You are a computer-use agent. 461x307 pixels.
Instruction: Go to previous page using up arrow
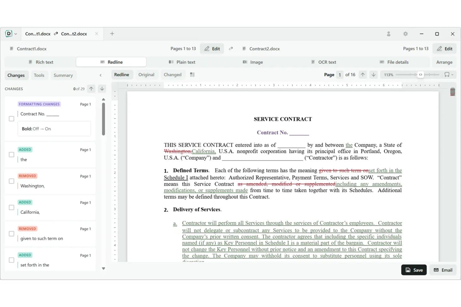(x=363, y=75)
